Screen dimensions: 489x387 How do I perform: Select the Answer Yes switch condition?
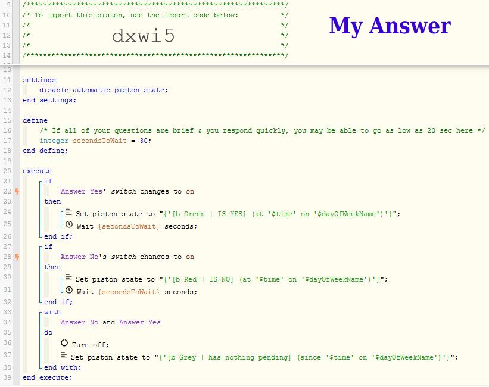pos(127,192)
